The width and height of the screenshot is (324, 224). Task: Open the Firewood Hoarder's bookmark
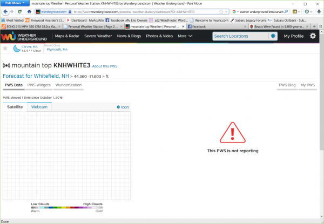pyautogui.click(x=45, y=20)
